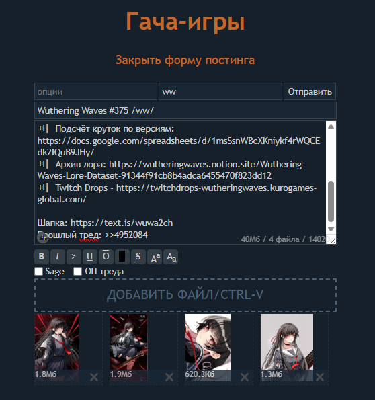Apply subscript text formatting
Image resolution: width=375 pixels, height=400 pixels.
pos(171,256)
